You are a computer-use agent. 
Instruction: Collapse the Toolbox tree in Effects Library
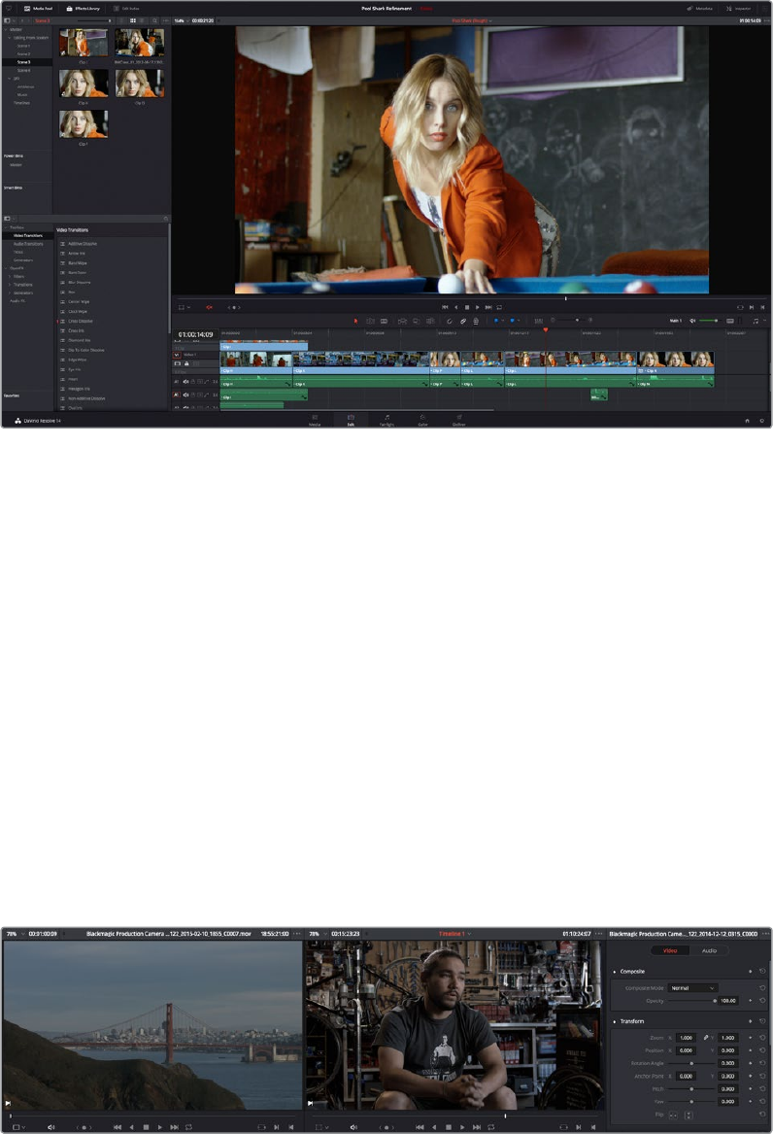(6, 227)
